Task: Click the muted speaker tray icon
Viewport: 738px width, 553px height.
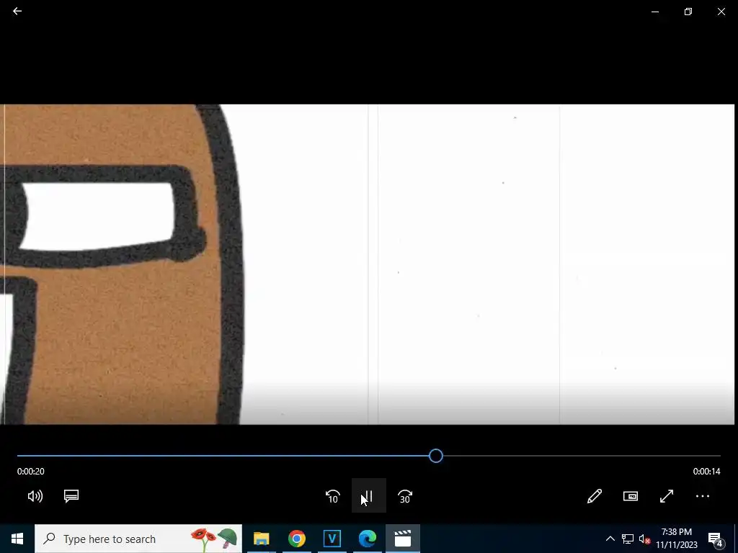Action: coord(644,539)
